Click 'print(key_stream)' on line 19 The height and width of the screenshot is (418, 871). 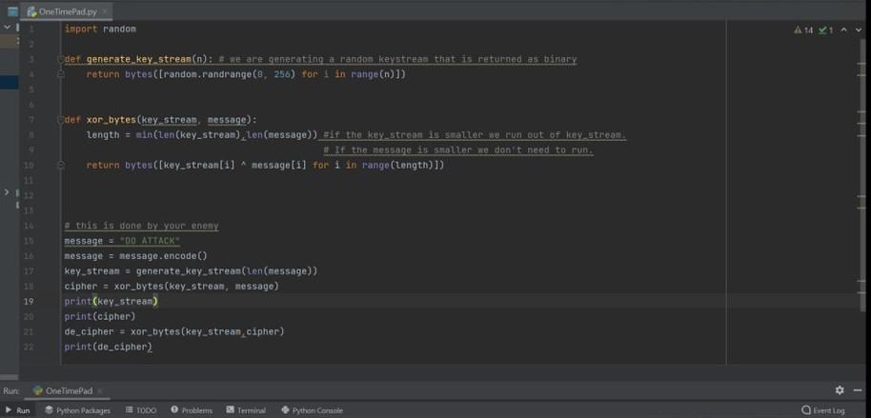click(x=111, y=302)
